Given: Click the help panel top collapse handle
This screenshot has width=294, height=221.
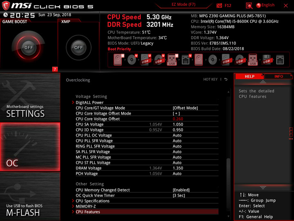Looking at the screenshot, I should [263, 82].
